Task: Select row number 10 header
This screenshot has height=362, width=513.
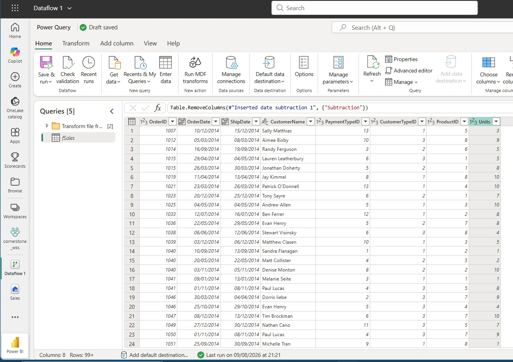Action: pos(132,214)
